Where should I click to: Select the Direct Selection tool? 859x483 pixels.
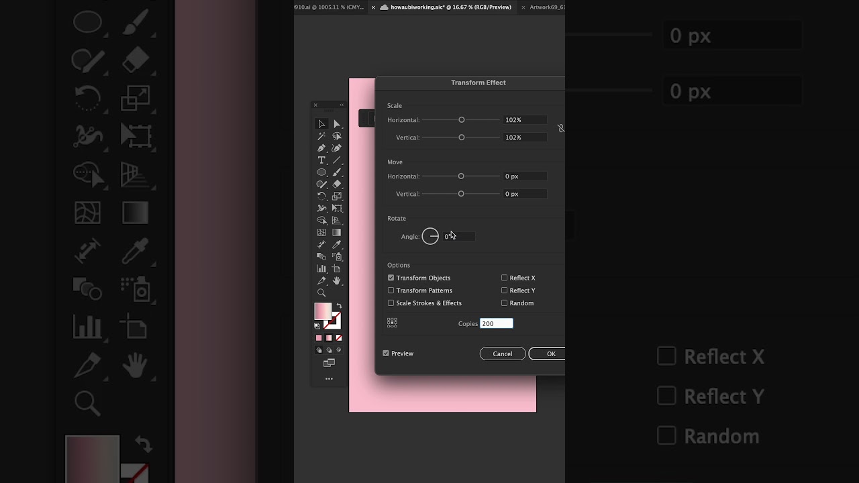(x=337, y=124)
